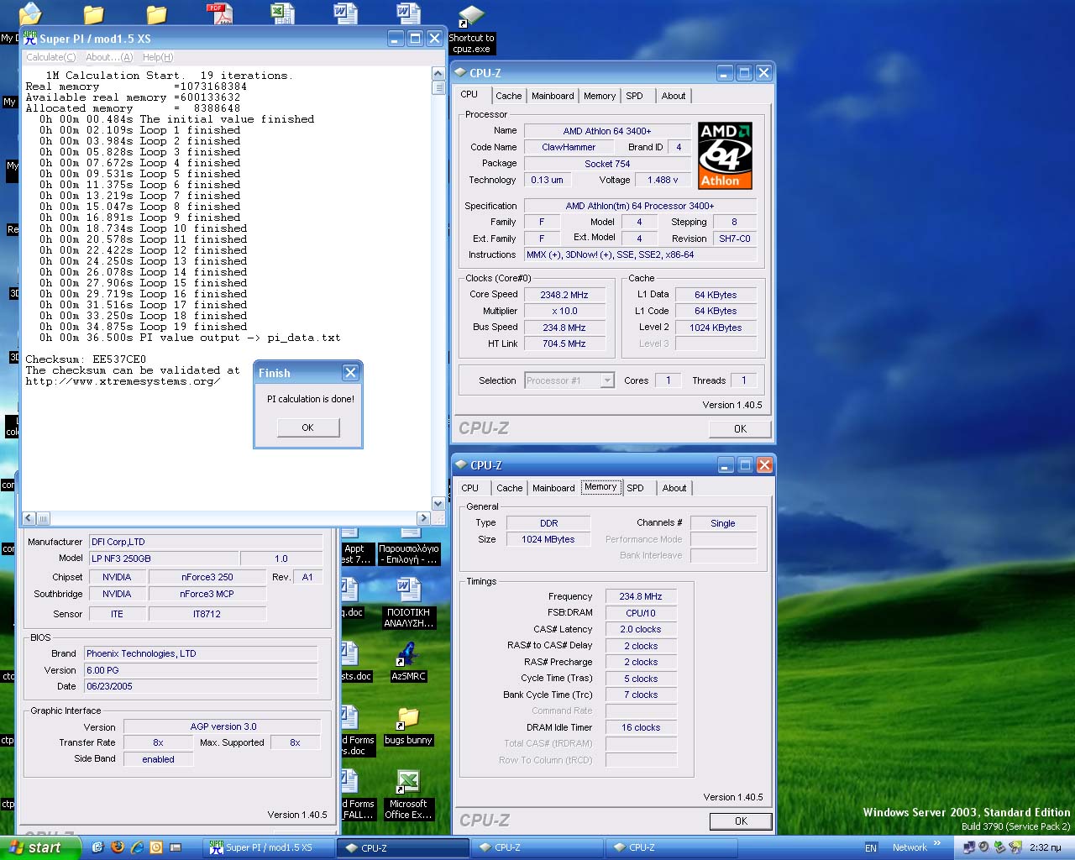Open the Calculate menu in Super PI

click(50, 57)
